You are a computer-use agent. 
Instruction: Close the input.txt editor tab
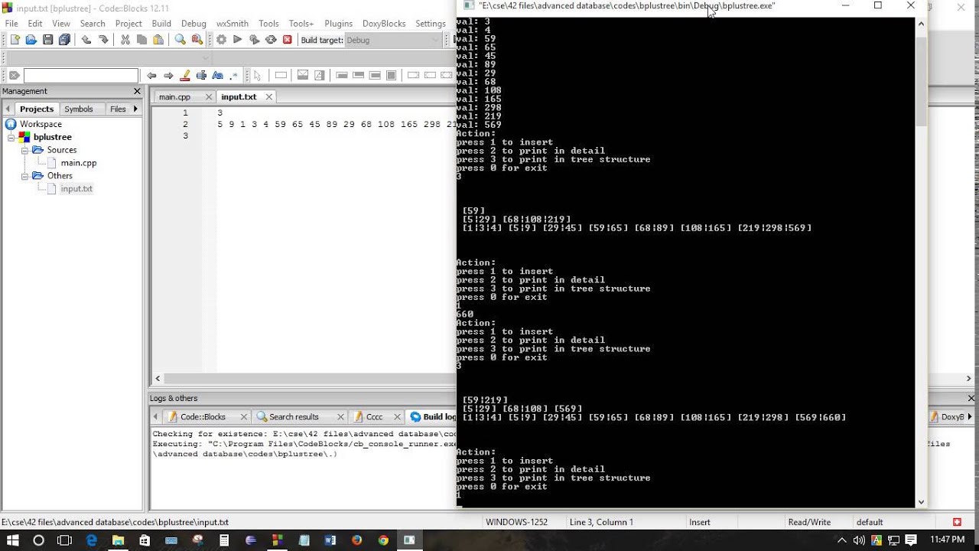pos(270,97)
